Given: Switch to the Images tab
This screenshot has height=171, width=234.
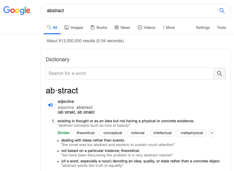Looking at the screenshot, I should tap(74, 27).
